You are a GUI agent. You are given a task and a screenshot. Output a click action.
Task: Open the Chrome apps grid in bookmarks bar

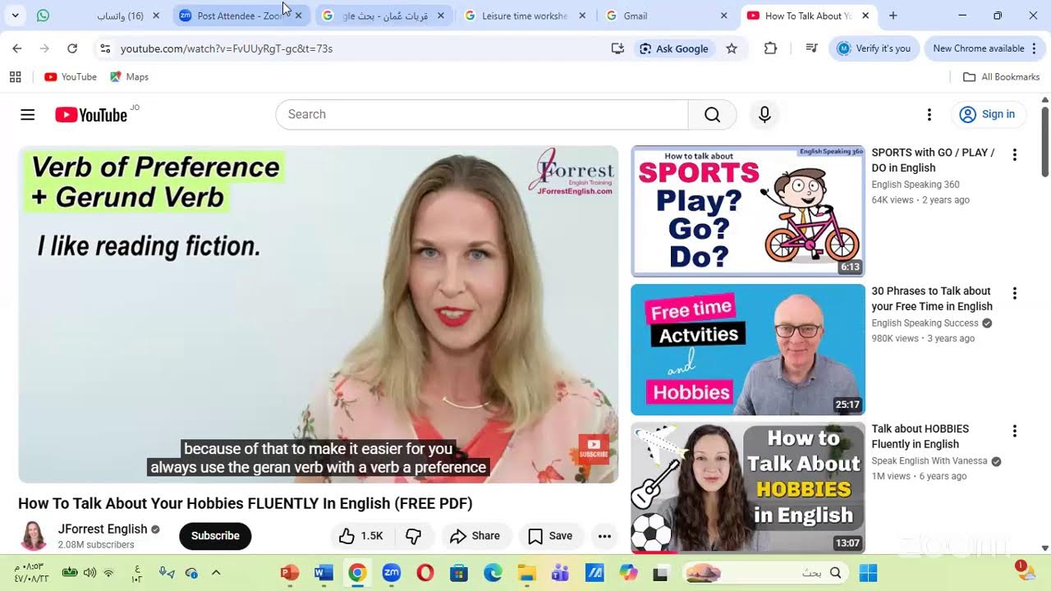[x=15, y=77]
